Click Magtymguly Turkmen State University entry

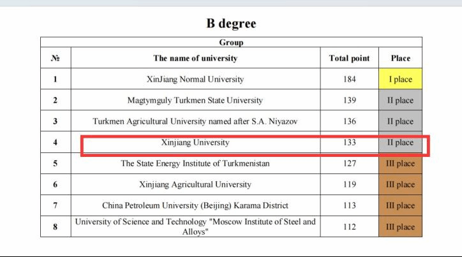pos(195,100)
